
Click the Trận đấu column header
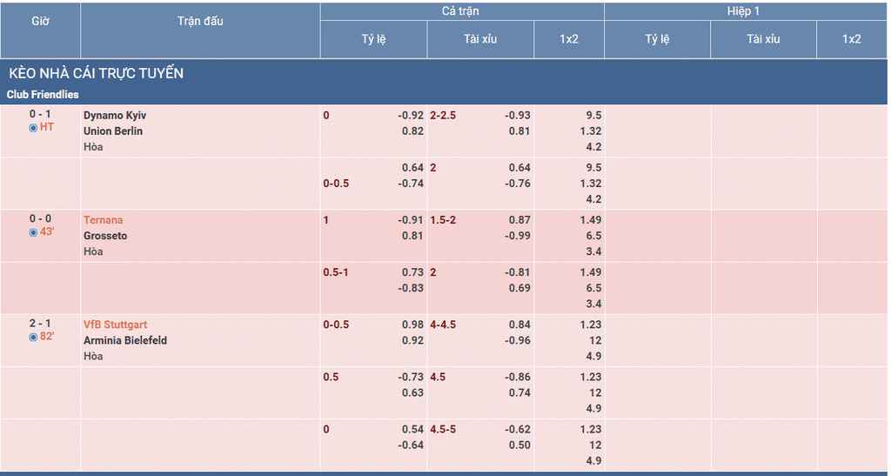pyautogui.click(x=200, y=21)
